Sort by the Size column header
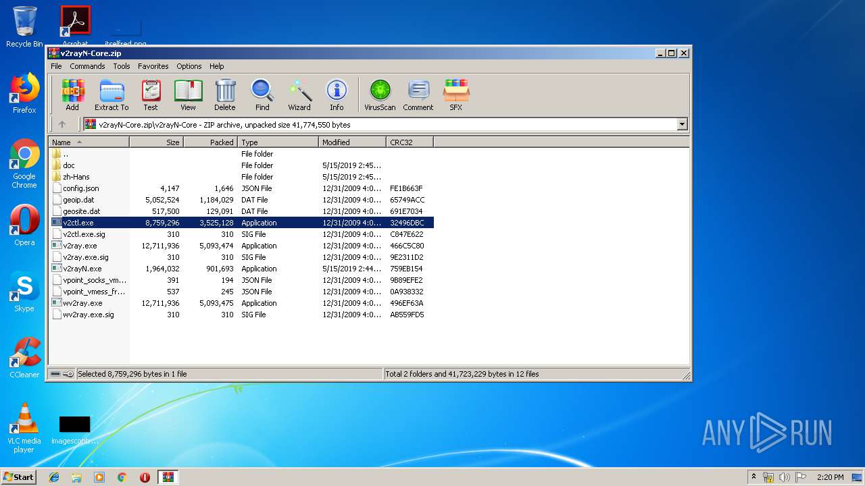Viewport: 865px width, 486px height. pyautogui.click(x=156, y=142)
